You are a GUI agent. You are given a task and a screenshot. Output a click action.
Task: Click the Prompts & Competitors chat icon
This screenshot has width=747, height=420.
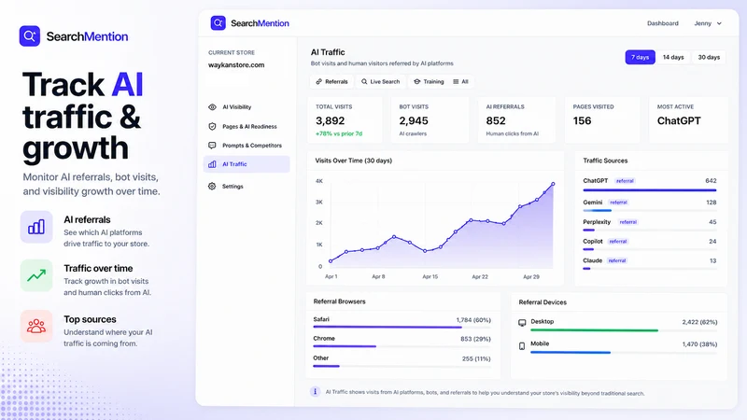click(x=213, y=146)
